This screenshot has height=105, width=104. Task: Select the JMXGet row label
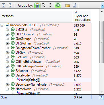21,30
